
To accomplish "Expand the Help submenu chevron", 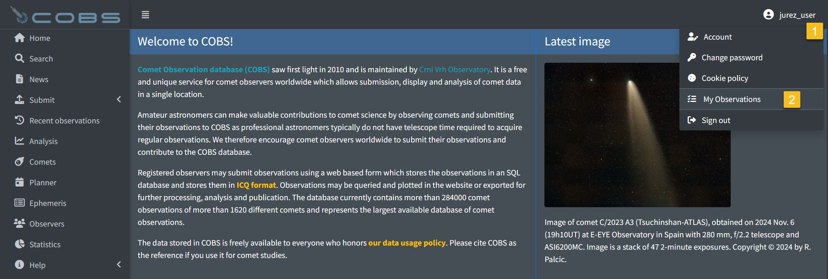I will [119, 265].
